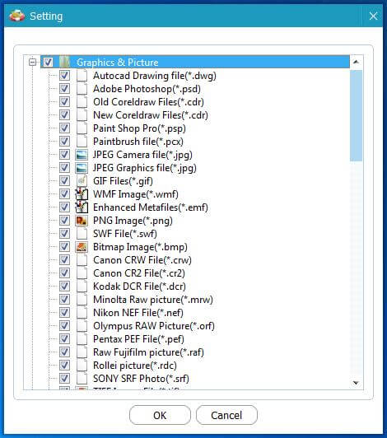The width and height of the screenshot is (387, 438).
Task: Click the Cancel button
Action: coord(226,415)
